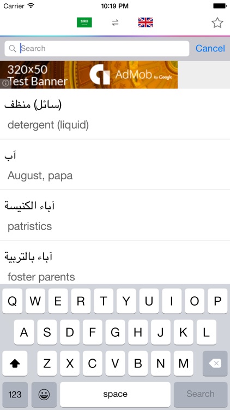Open the emoji keyboard icon
Viewport: 230px width, 410px height.
pos(44,394)
